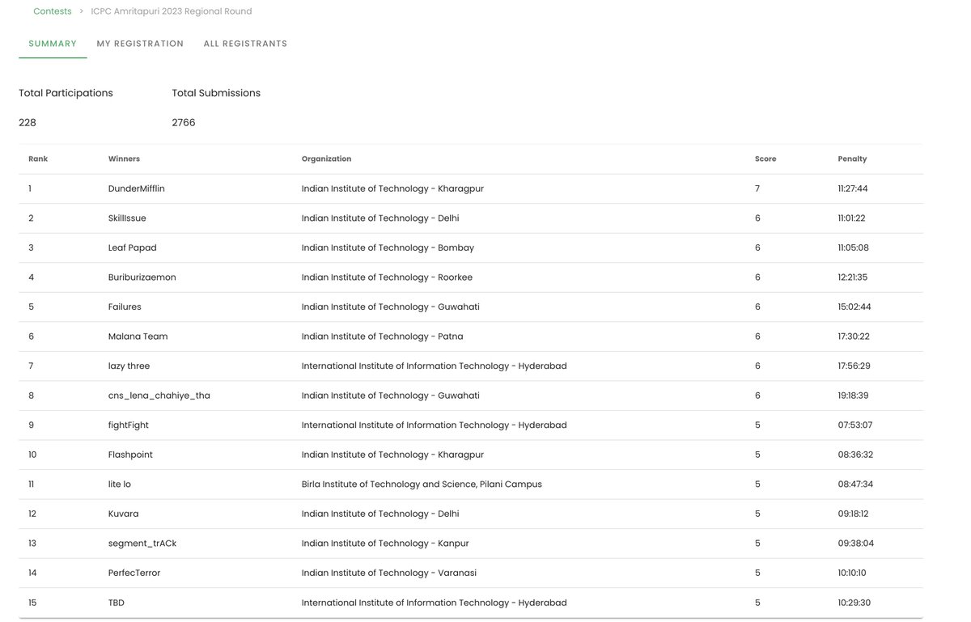This screenshot has height=622, width=971.
Task: Click Indian Institute of Technology - Bombay cell
Action: coord(388,248)
